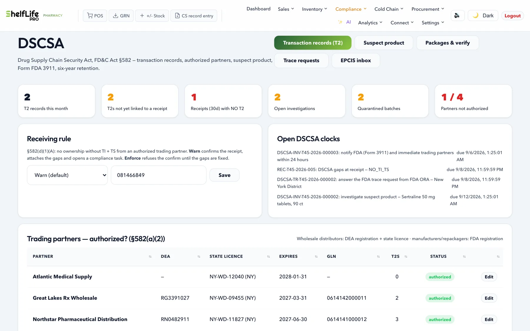Screen dimensions: 530x331
Task: Select Transaction records (T2) tab
Action: point(313,43)
